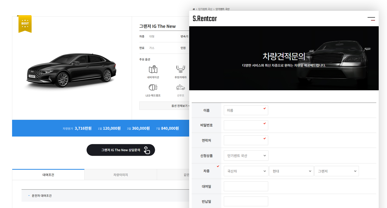Click the 대여일 date field
The image size is (387, 208).
(x=246, y=186)
